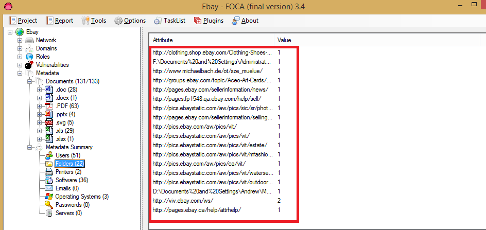Click the .PDF file type icon
This screenshot has height=230, width=486.
pyautogui.click(x=49, y=106)
